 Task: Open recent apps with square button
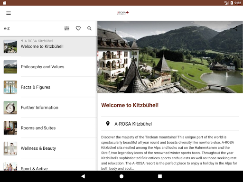click(x=160, y=176)
